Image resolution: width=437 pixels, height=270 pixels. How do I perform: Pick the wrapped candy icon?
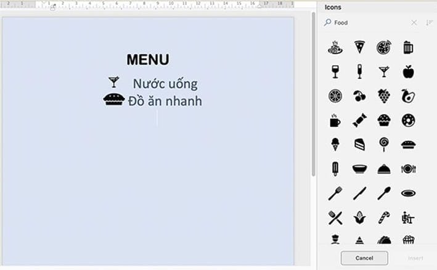pyautogui.click(x=359, y=120)
